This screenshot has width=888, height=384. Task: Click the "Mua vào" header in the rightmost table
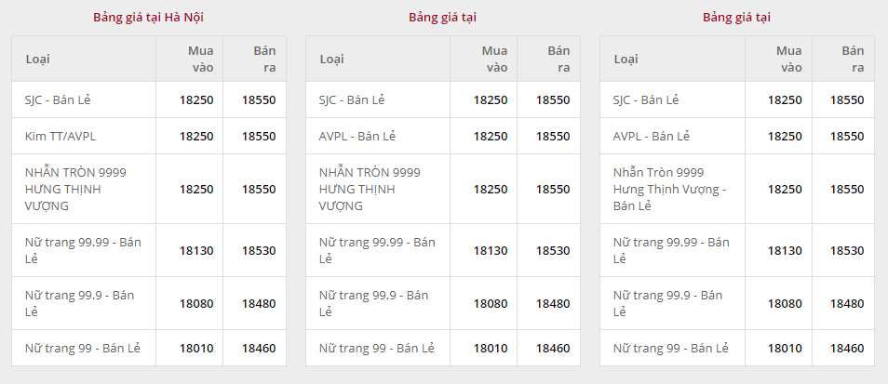[x=790, y=59]
